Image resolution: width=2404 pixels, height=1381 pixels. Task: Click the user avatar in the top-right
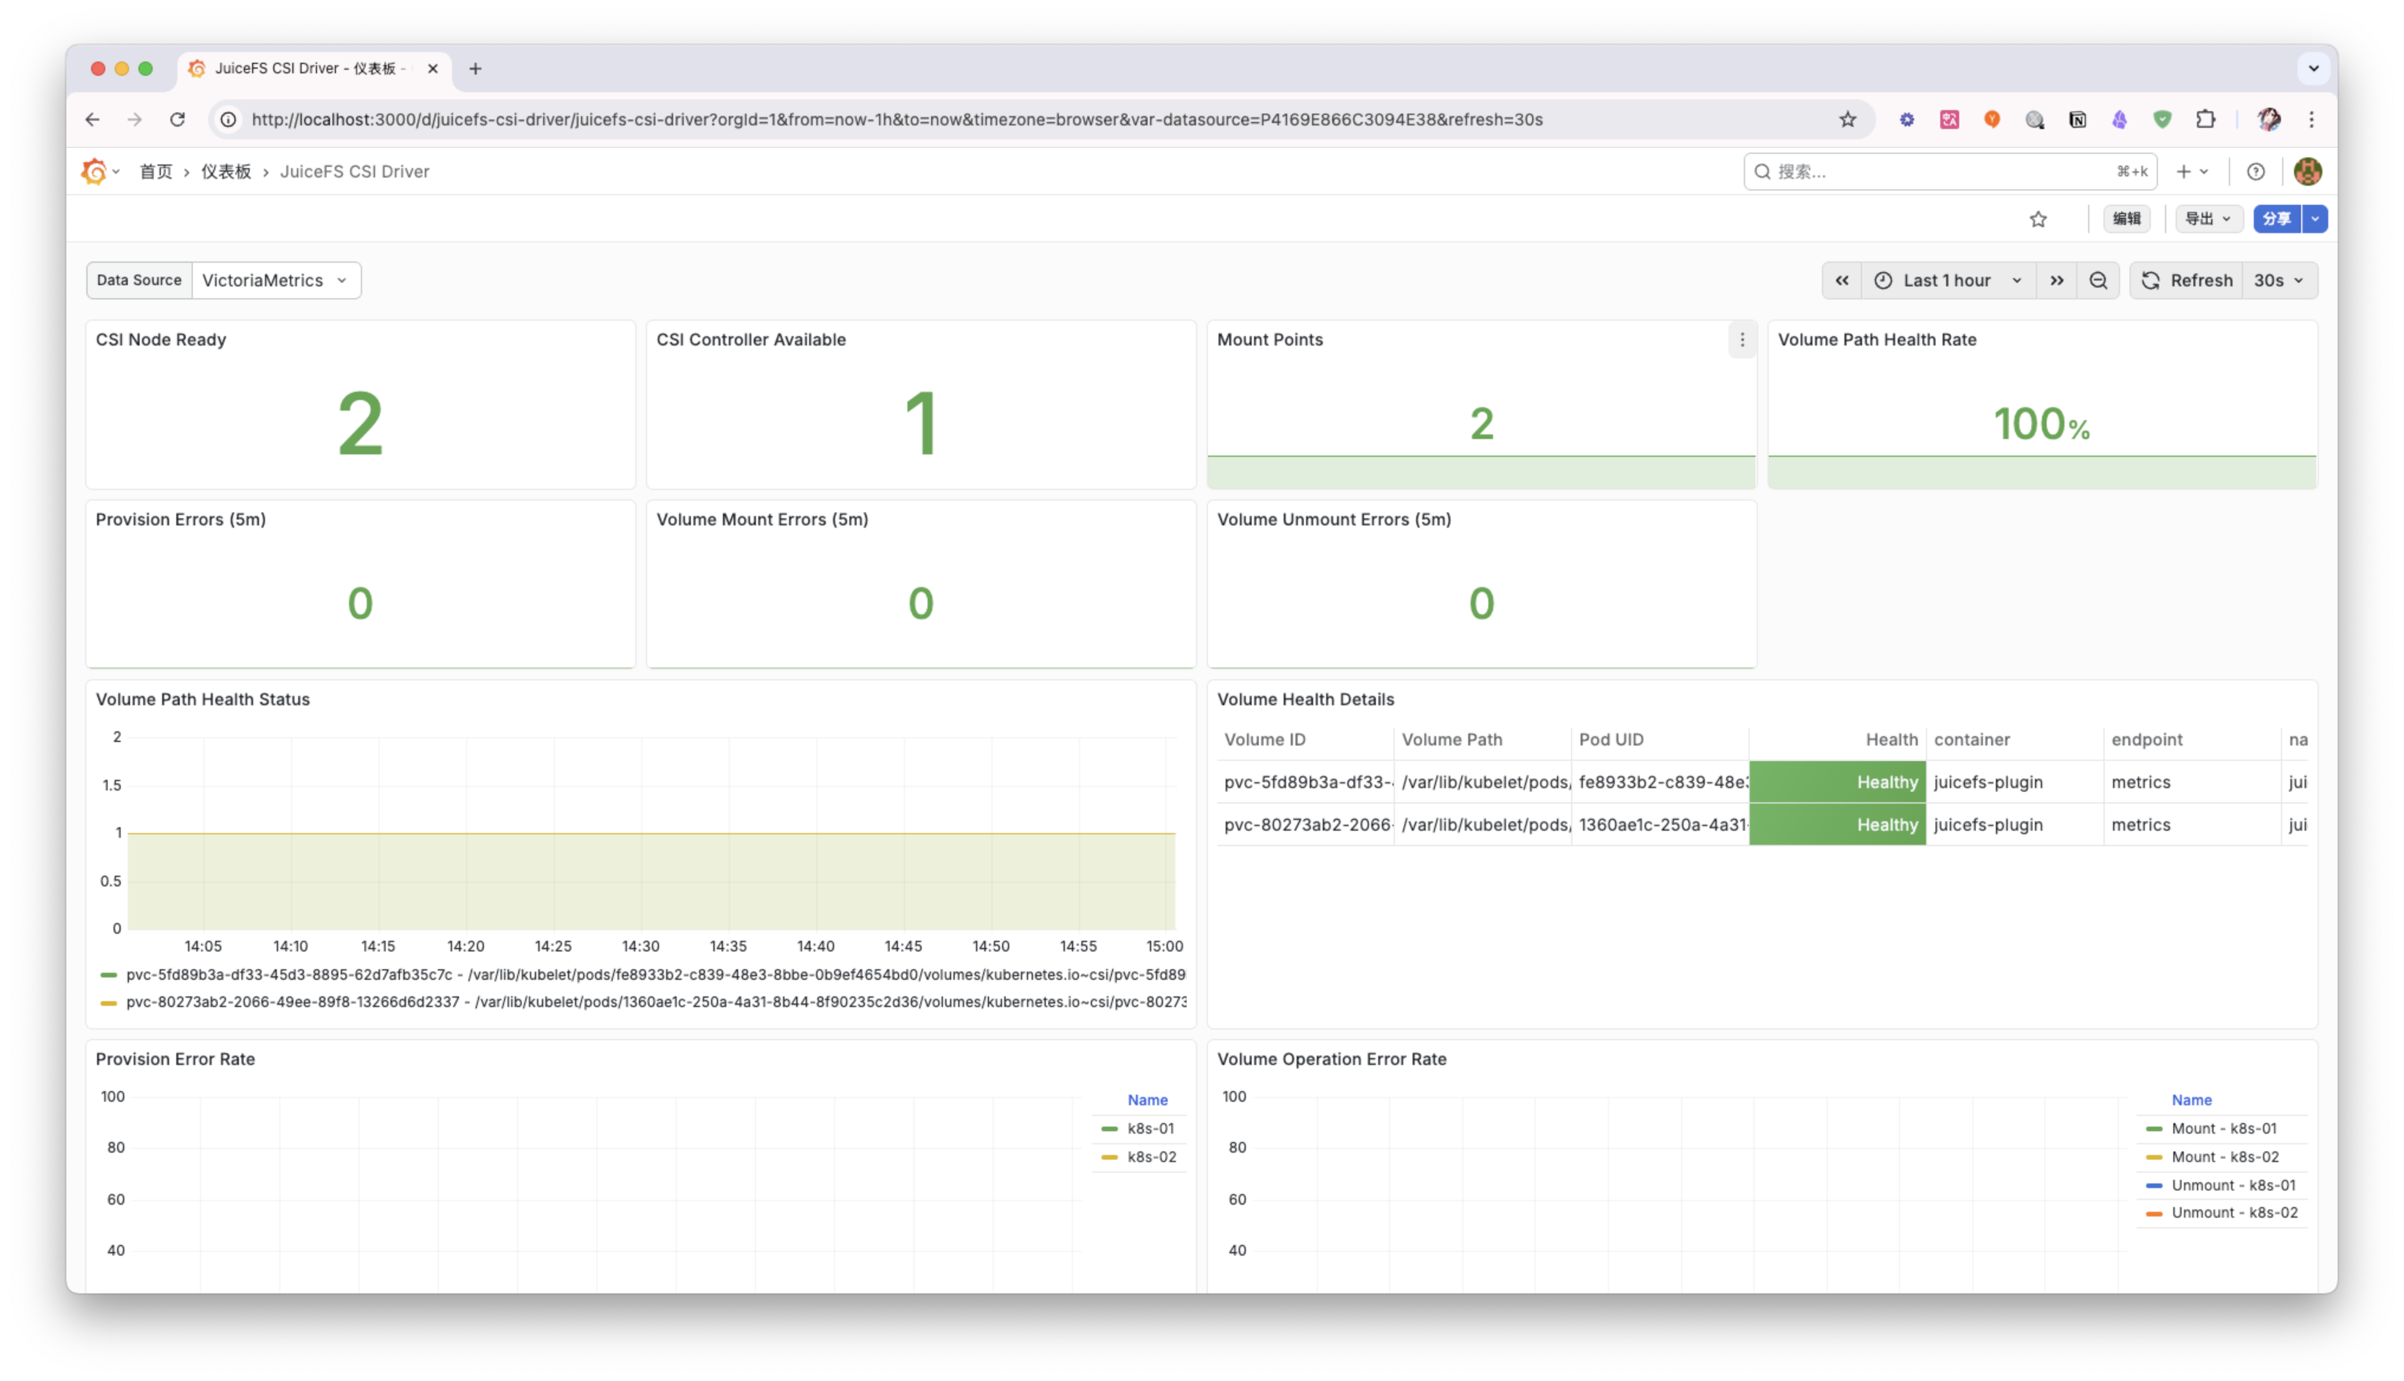pyautogui.click(x=2308, y=172)
